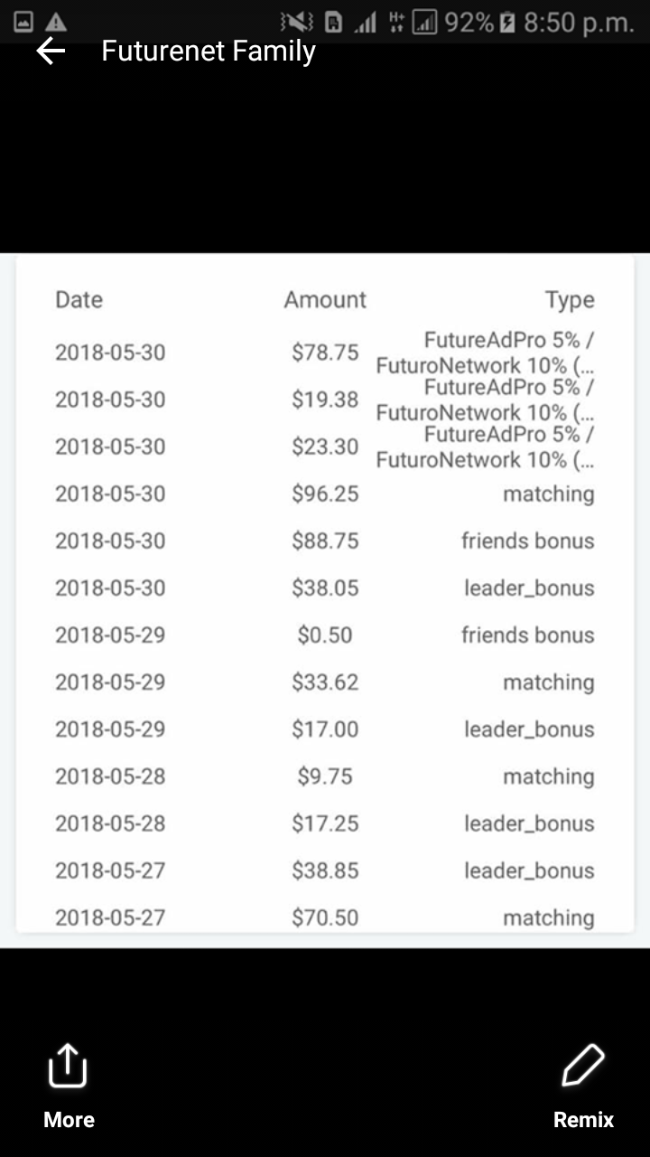The width and height of the screenshot is (650, 1157).
Task: Select the $78.75 FutureAdPro entry
Action: tap(325, 353)
